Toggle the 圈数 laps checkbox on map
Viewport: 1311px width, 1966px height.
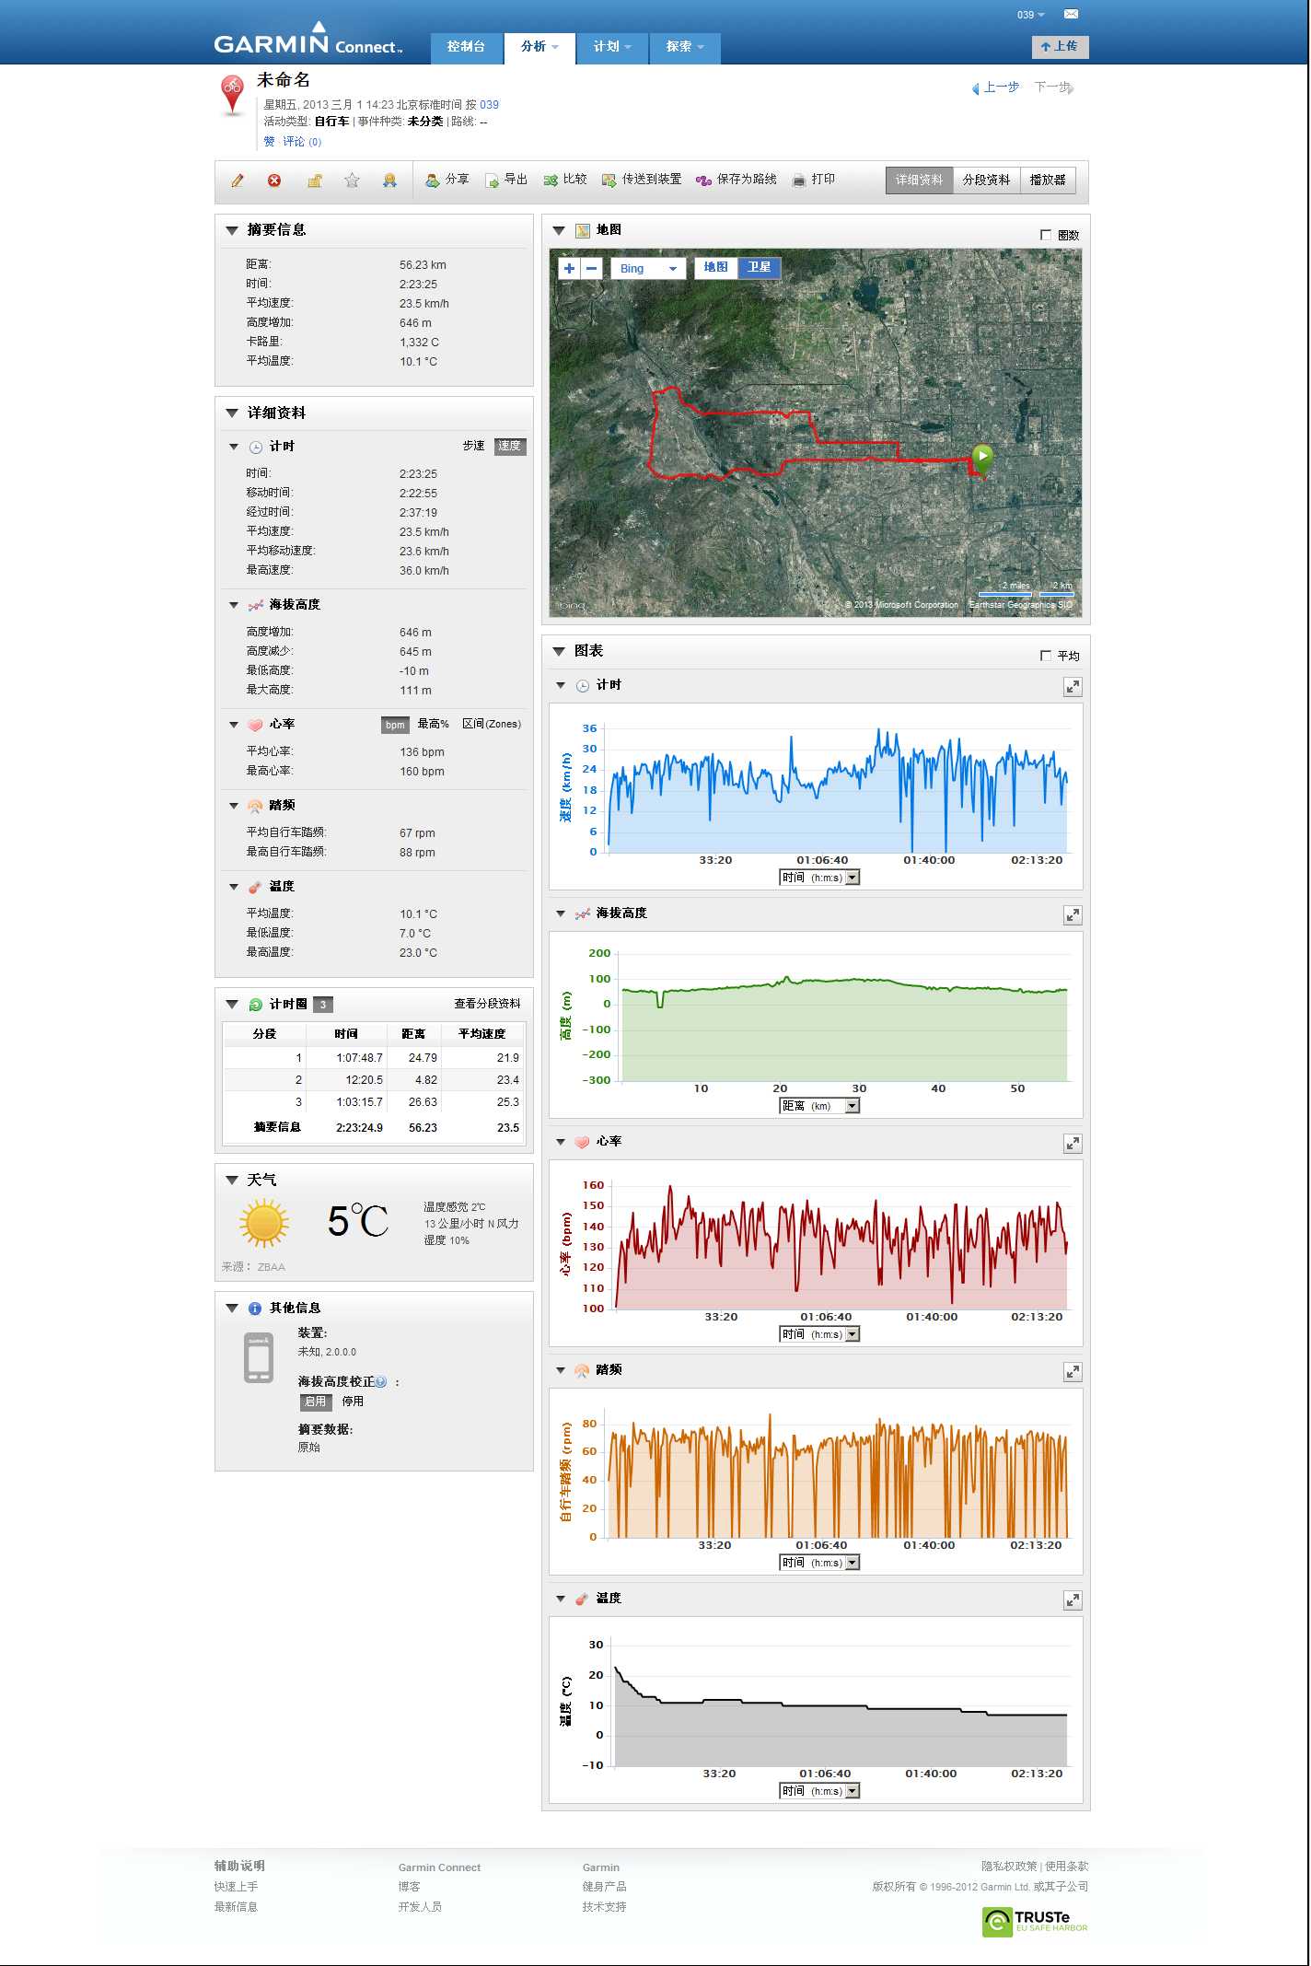click(1046, 235)
